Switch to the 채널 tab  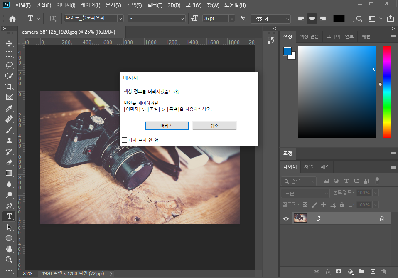click(x=308, y=167)
